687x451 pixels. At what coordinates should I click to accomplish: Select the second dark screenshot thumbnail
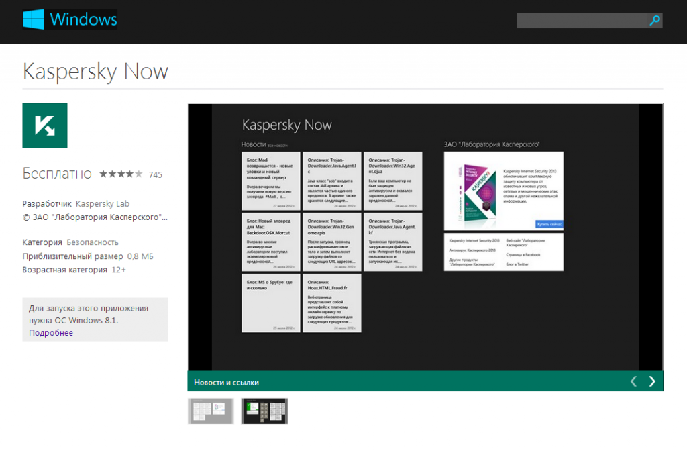(264, 411)
